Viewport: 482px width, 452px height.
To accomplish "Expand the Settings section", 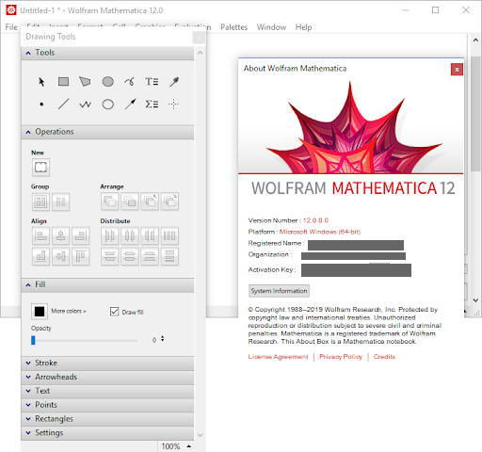I will (x=107, y=433).
